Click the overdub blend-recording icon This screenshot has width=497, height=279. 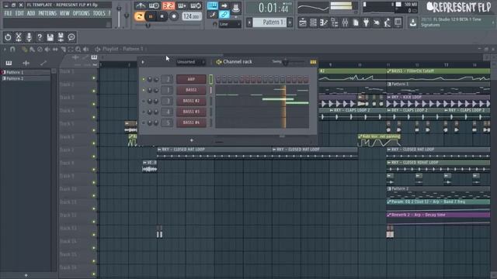182,5
